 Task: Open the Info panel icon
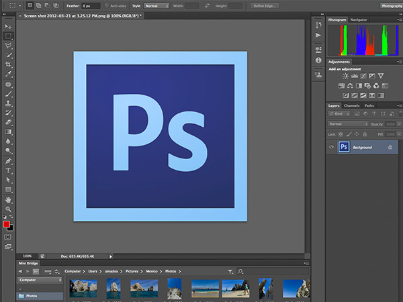pos(318,60)
